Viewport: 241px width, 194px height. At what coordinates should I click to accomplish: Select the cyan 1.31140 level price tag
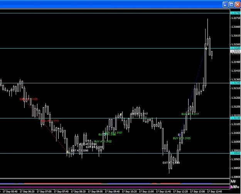(x=236, y=118)
